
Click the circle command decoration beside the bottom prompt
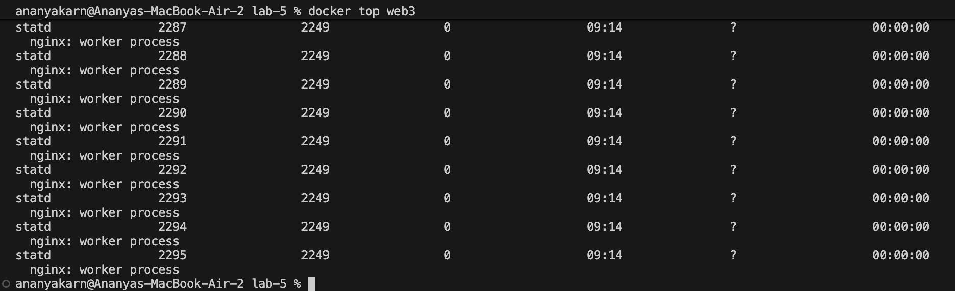tap(6, 284)
